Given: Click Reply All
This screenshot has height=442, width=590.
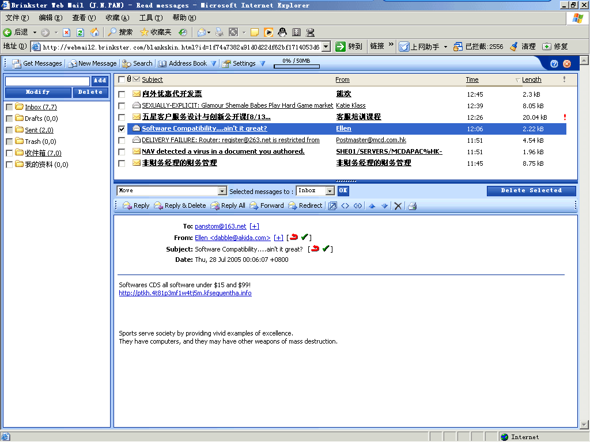Looking at the screenshot, I should pyautogui.click(x=228, y=205).
